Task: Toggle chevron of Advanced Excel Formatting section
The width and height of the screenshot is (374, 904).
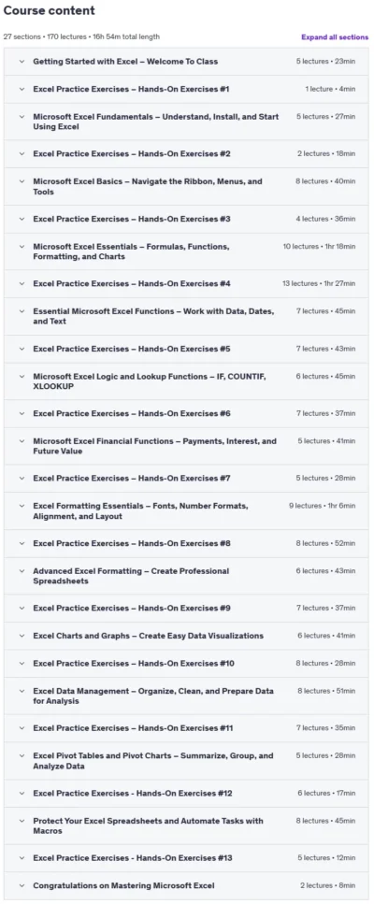Action: tap(22, 571)
